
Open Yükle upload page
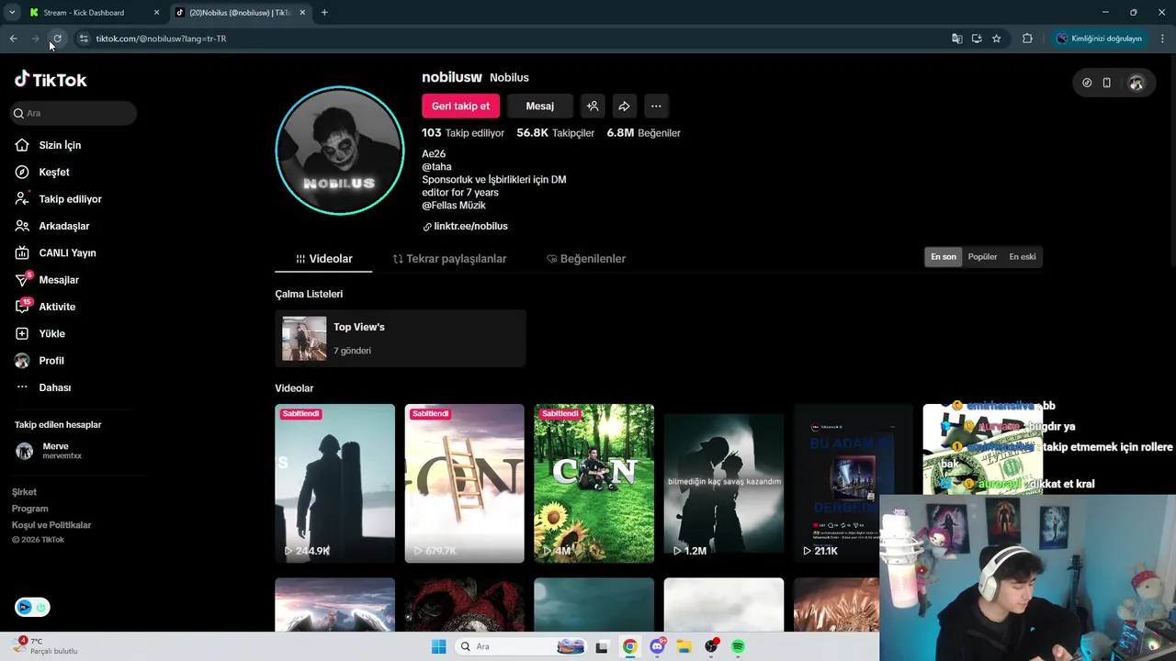[x=40, y=333]
